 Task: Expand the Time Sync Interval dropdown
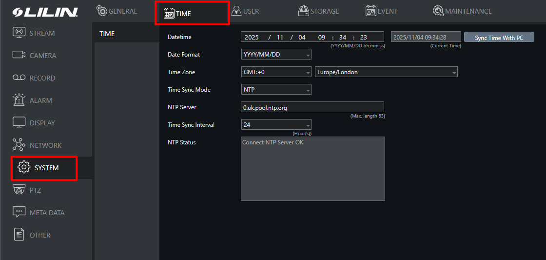pos(276,125)
